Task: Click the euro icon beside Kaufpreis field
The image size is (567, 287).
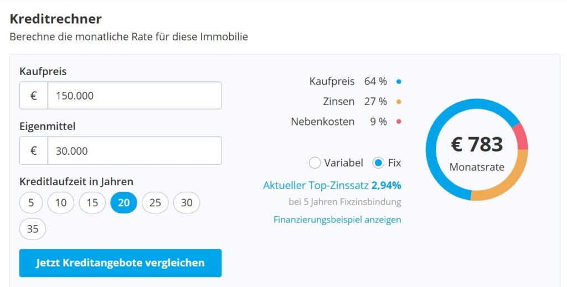Action: click(x=34, y=96)
